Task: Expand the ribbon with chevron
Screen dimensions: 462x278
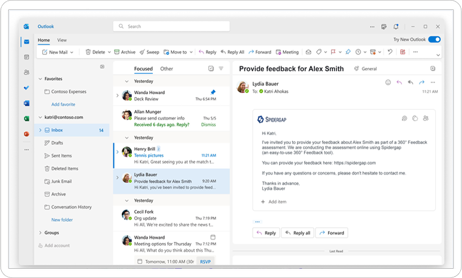Action: pyautogui.click(x=438, y=55)
